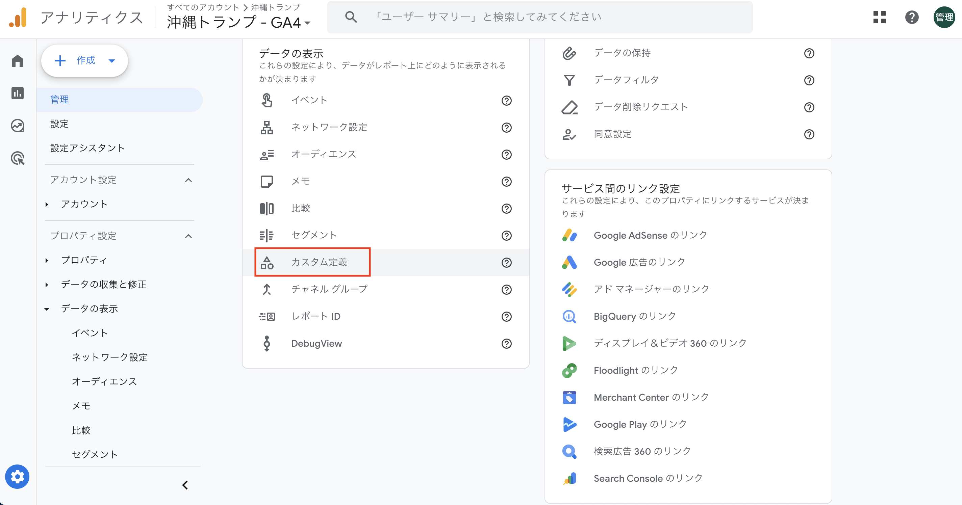Open the Advertising target icon in left rail

[18, 158]
